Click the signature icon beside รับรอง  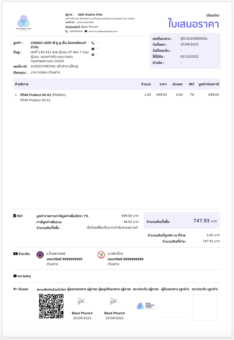(x=15, y=289)
